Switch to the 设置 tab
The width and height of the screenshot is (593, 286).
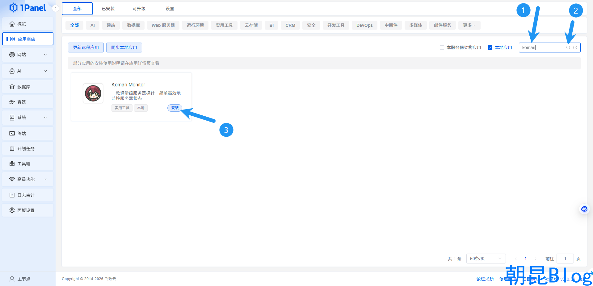(170, 9)
